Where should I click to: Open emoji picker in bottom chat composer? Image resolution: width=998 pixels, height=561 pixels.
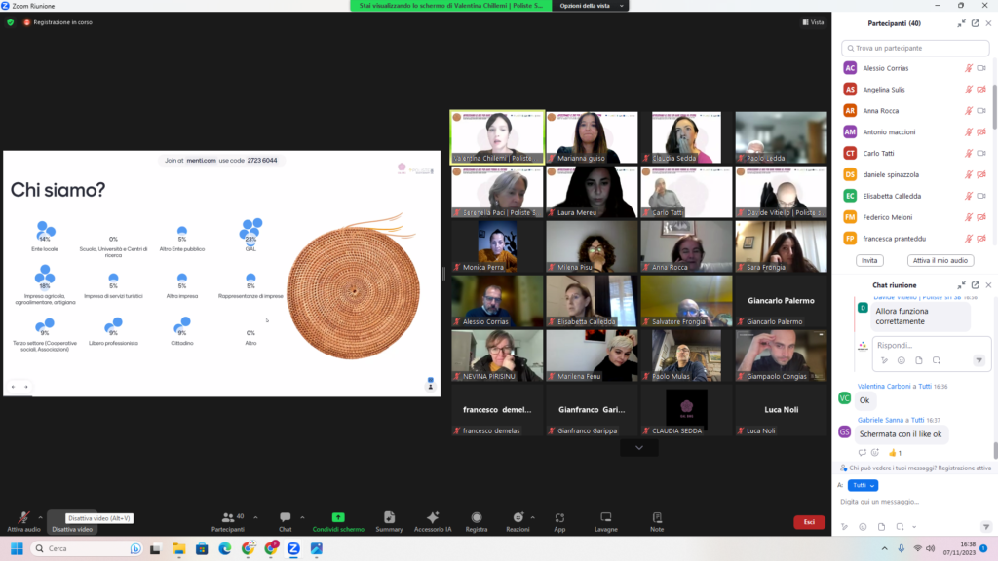click(x=863, y=527)
